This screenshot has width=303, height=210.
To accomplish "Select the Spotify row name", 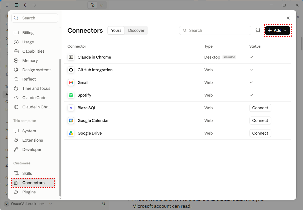I will (x=84, y=95).
